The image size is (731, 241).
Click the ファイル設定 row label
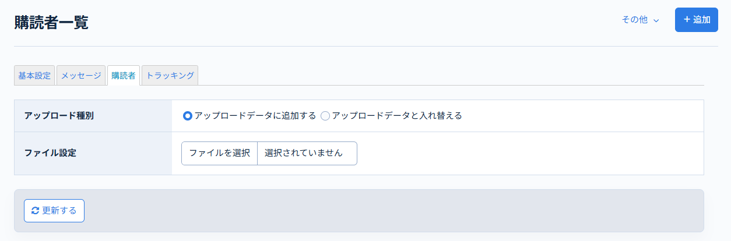pos(50,153)
